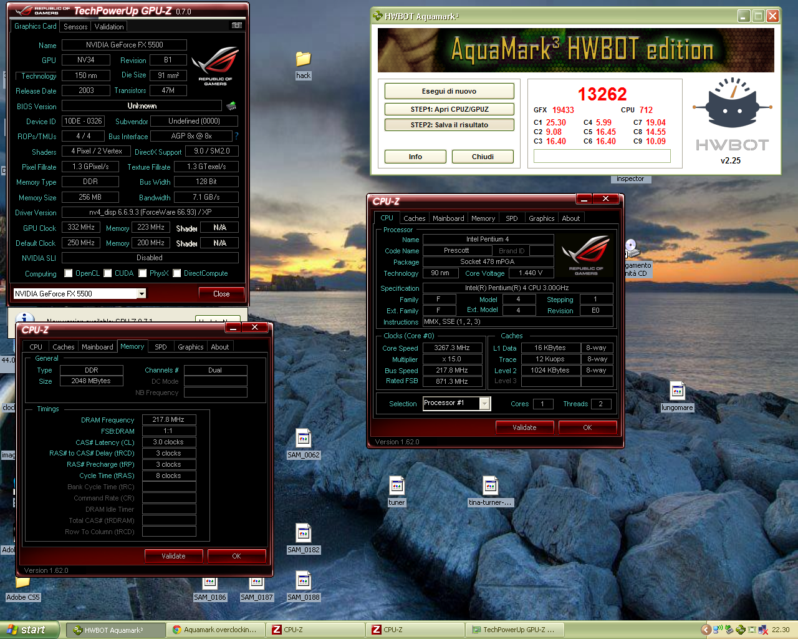Enable the DirectCompute checkbox in GPU-Z
Viewport: 798px width, 639px height.
(x=177, y=273)
